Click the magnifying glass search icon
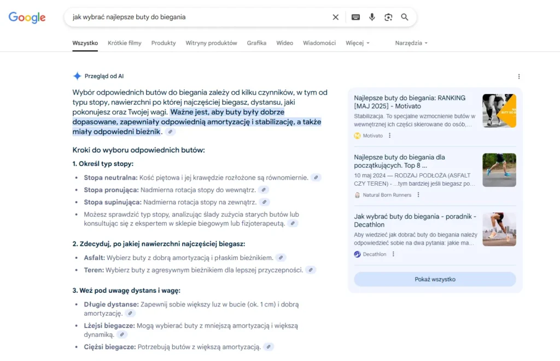Viewport: 560px width, 361px height. coord(405,17)
